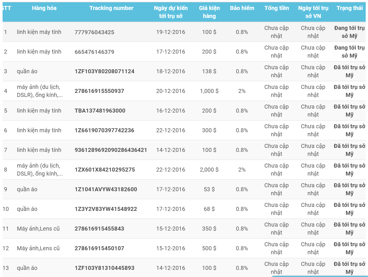Select tracking number 1ZX601X84210295275
The image size is (368, 277).
[x=105, y=170]
